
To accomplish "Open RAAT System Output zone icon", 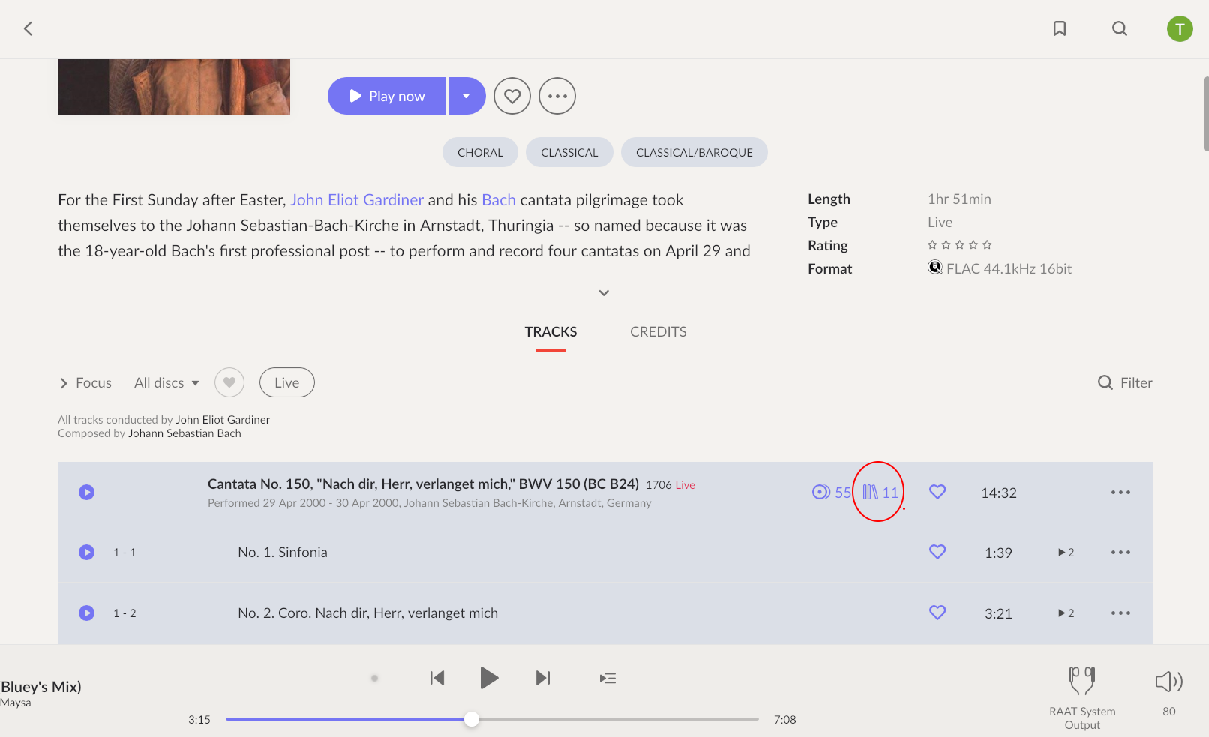I will (1082, 681).
